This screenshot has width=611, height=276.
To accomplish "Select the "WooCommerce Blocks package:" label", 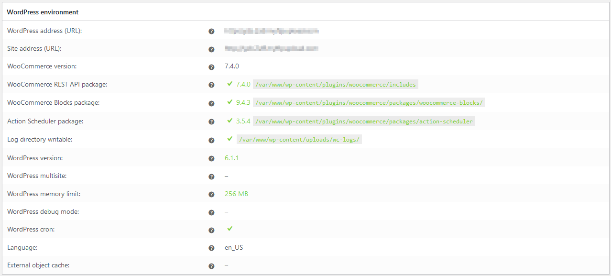I will point(53,103).
